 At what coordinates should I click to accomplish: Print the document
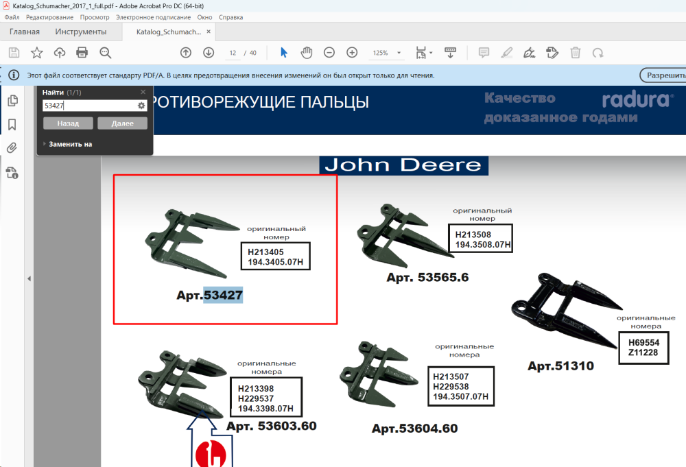tap(82, 53)
